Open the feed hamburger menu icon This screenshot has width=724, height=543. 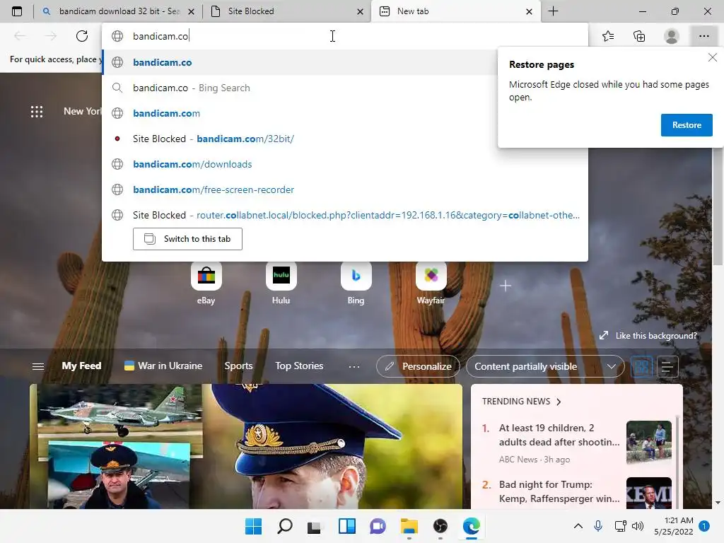[38, 366]
